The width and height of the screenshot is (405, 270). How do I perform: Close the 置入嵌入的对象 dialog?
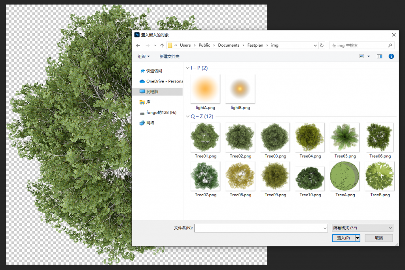coord(394,35)
